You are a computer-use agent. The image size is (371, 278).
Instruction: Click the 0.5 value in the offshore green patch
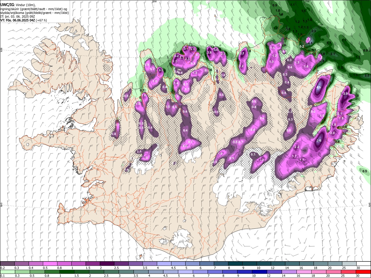(365, 171)
